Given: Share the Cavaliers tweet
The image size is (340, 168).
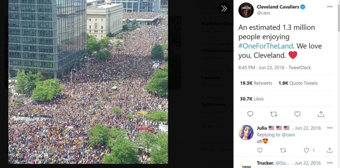Looking at the screenshot, I should [321, 114].
